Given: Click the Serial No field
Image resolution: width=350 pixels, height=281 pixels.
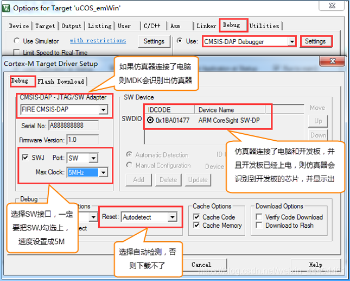Looking at the screenshot, I should 74,126.
